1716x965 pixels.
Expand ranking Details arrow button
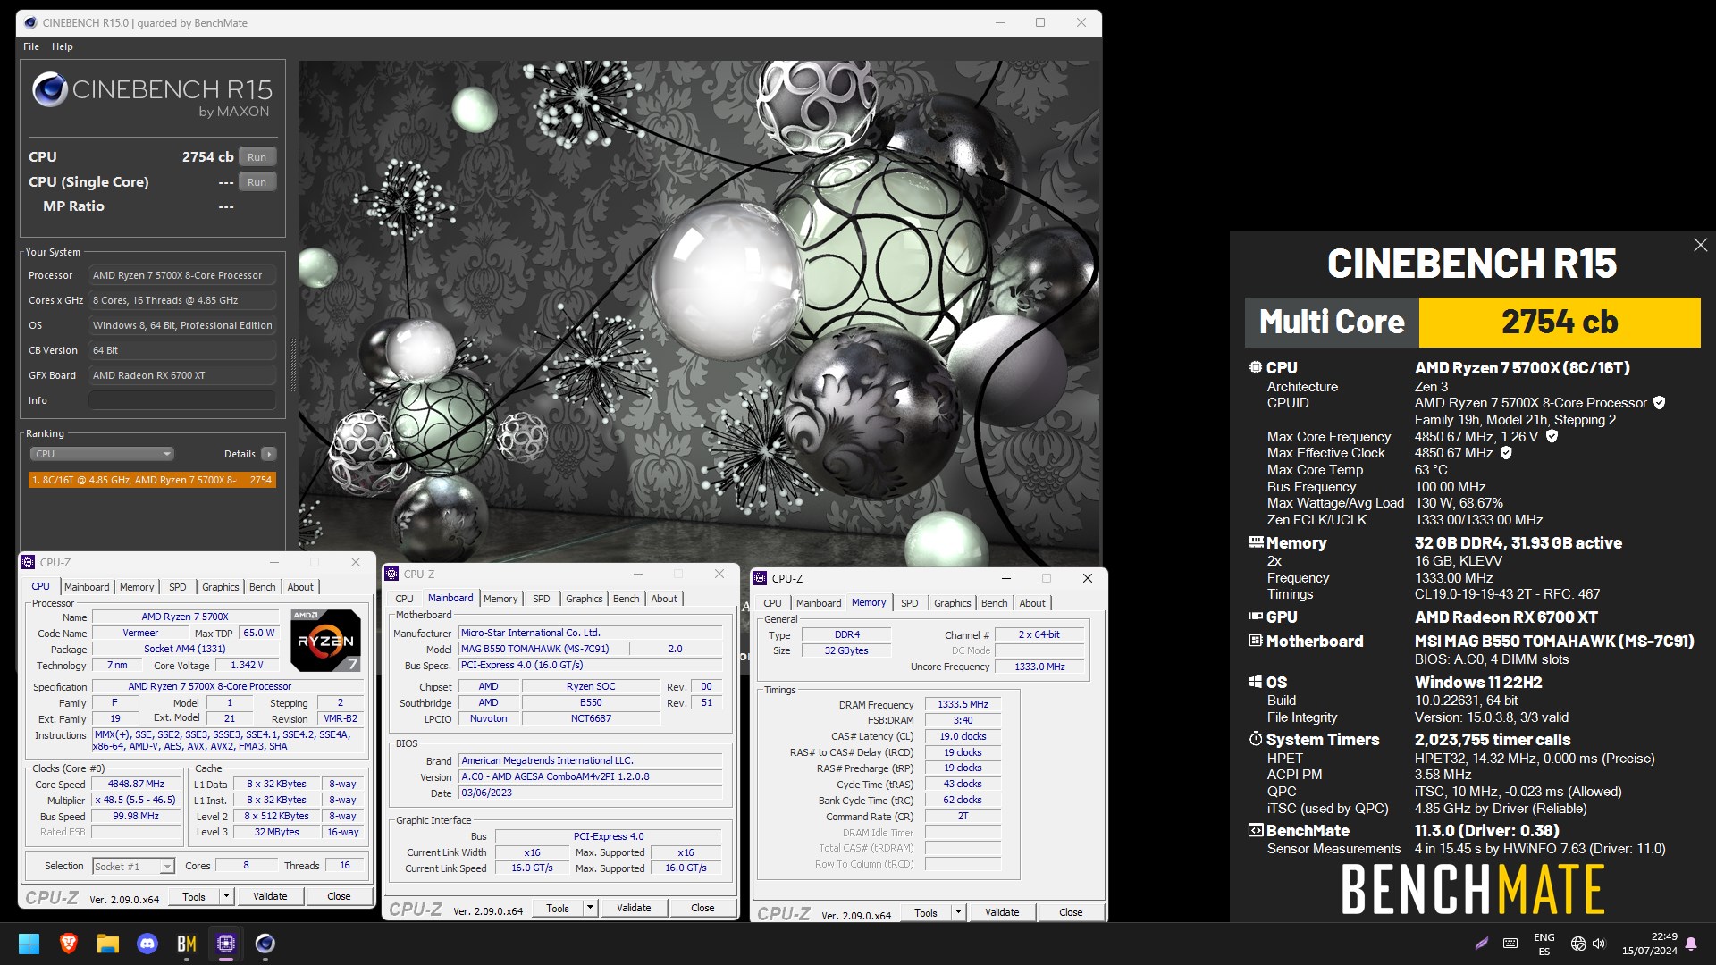(x=268, y=454)
